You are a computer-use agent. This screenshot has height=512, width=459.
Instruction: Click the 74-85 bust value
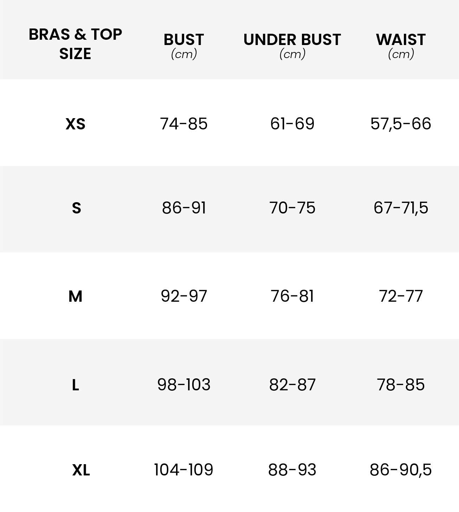(x=183, y=124)
